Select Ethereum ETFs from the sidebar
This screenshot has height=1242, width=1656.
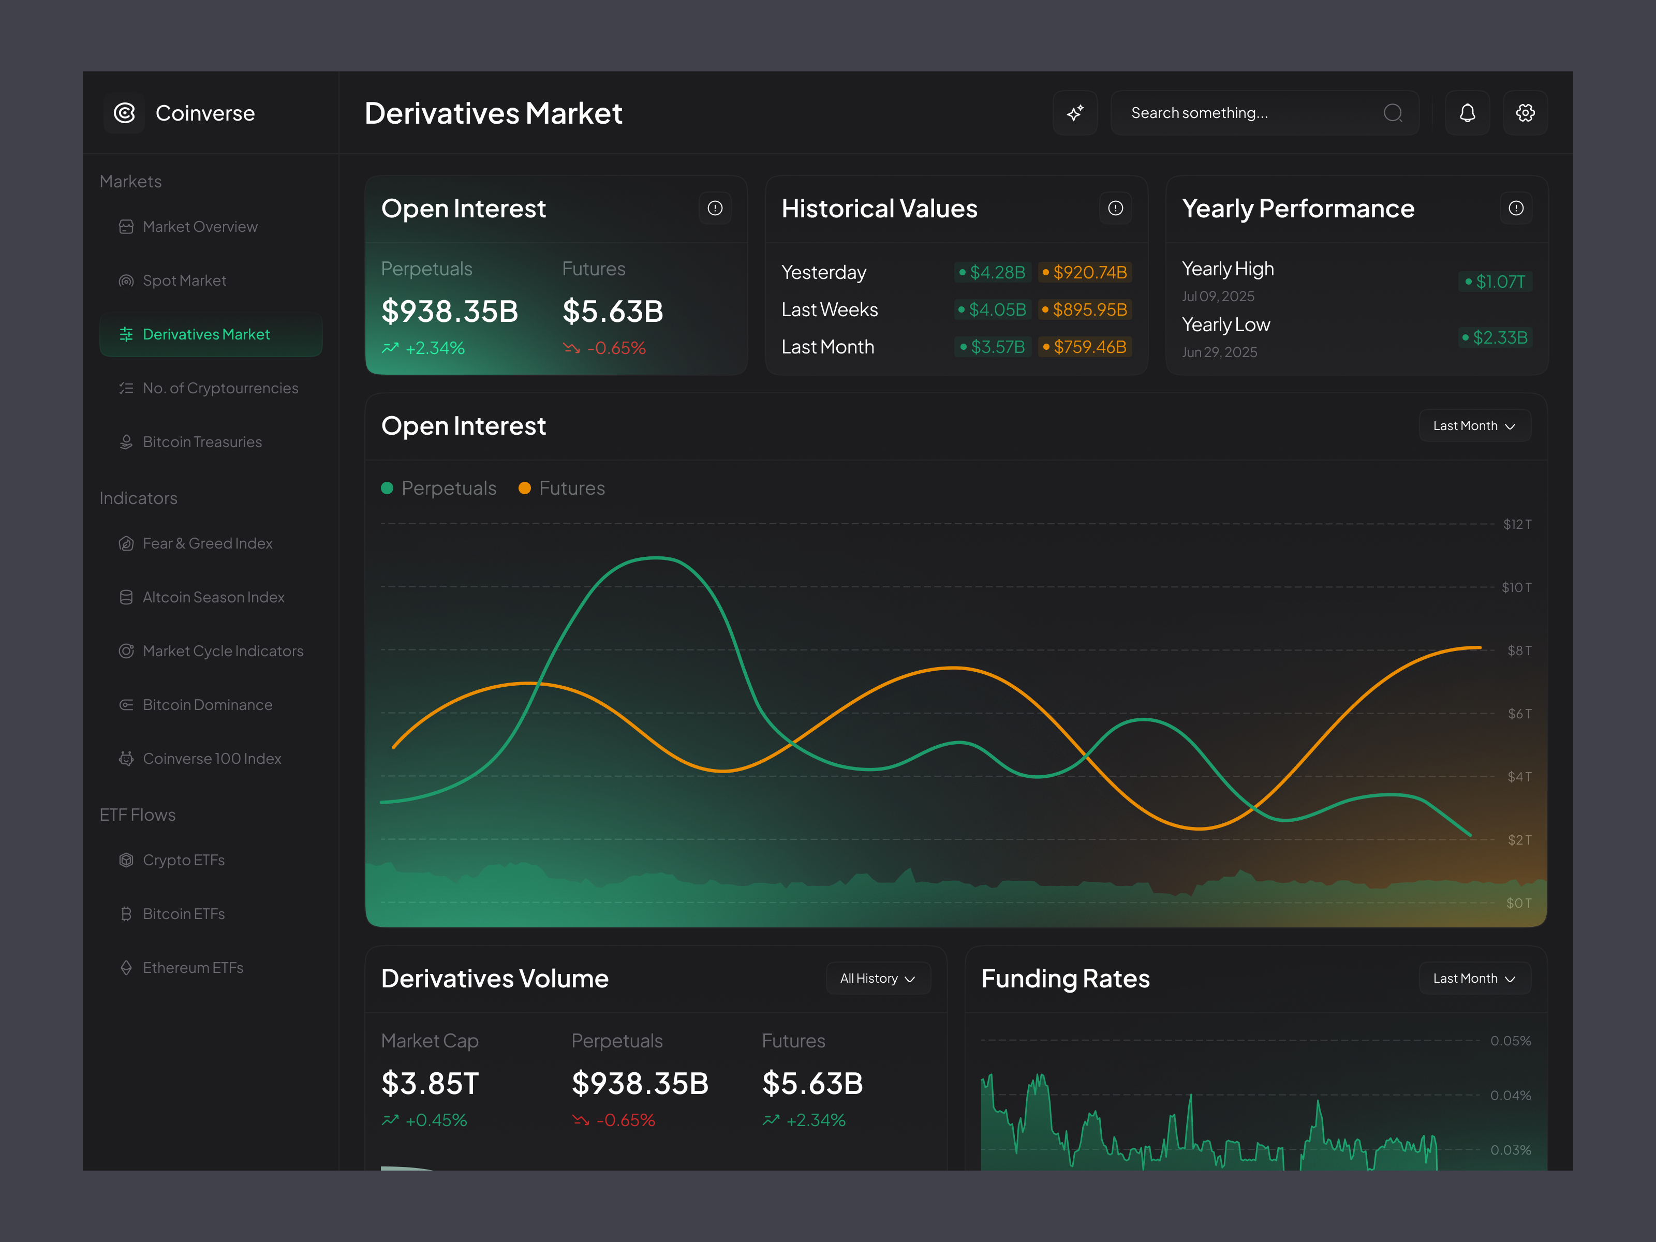pos(193,967)
